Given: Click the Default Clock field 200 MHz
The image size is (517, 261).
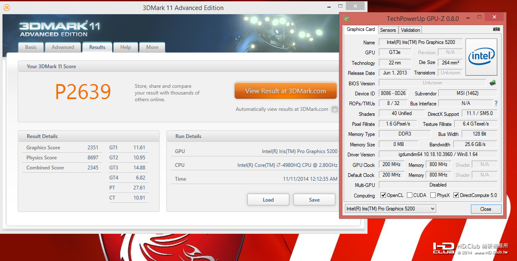Looking at the screenshot, I should pyautogui.click(x=391, y=175).
